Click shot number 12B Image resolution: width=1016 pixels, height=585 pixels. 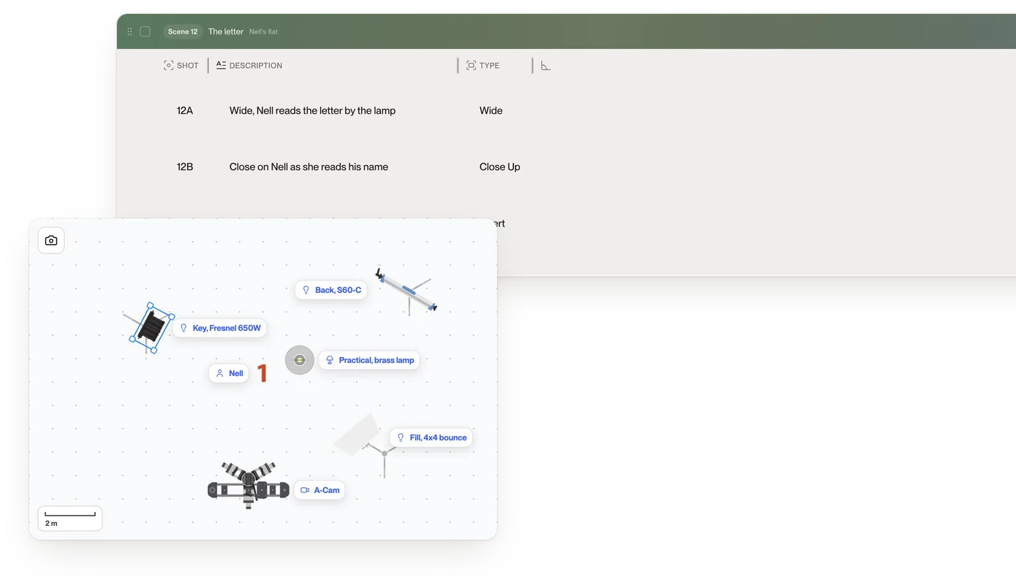tap(185, 167)
